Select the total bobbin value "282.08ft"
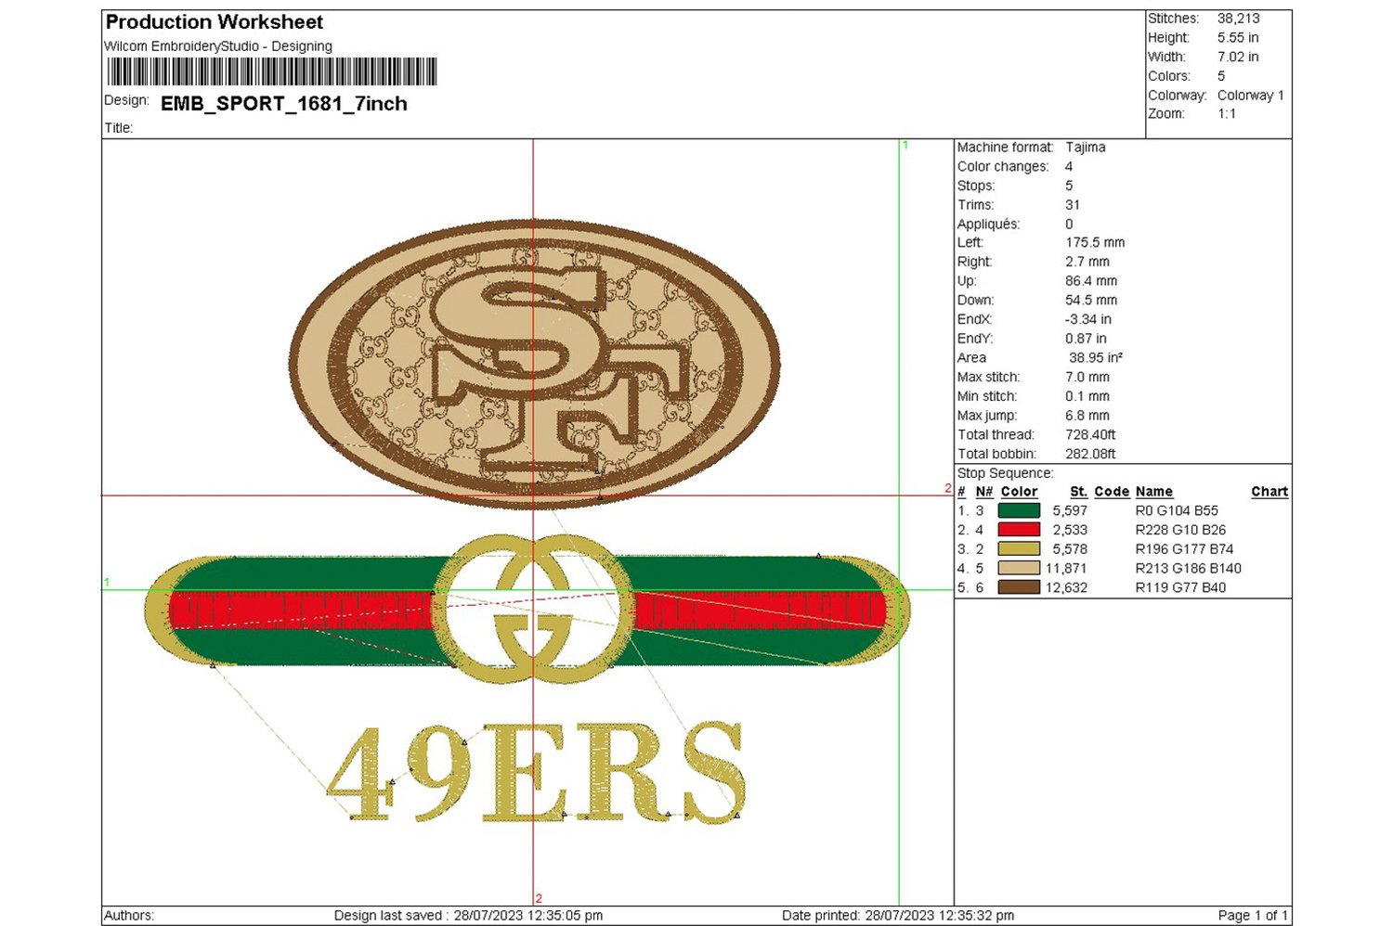This screenshot has height=926, width=1393. (x=1090, y=455)
